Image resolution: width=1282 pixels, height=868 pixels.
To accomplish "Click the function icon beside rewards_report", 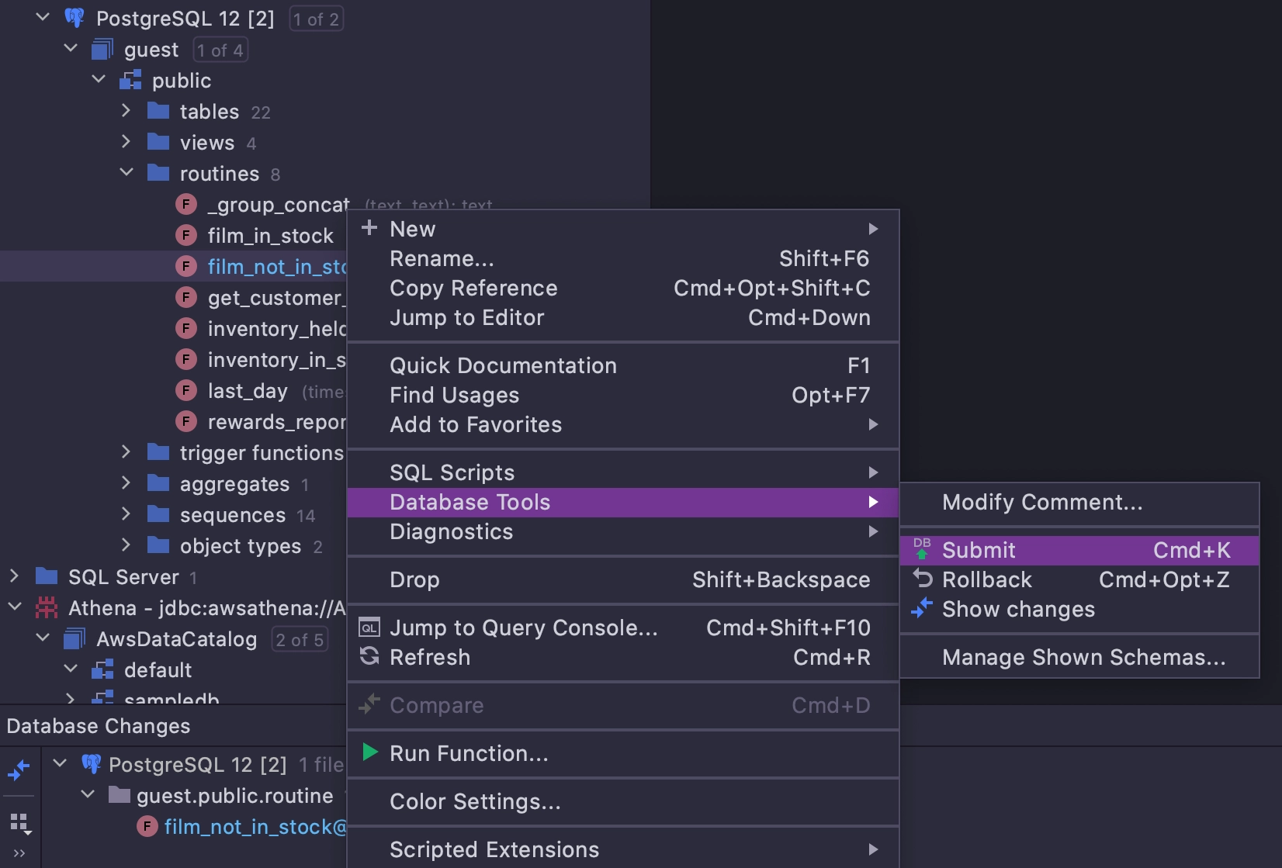I will 186,421.
